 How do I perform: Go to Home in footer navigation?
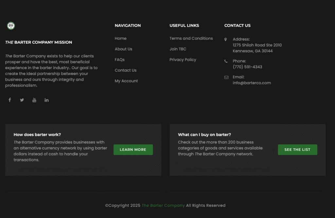(120, 38)
